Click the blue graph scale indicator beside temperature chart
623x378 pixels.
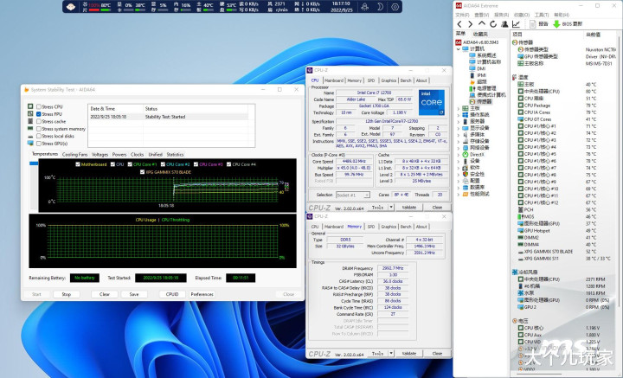34,163
